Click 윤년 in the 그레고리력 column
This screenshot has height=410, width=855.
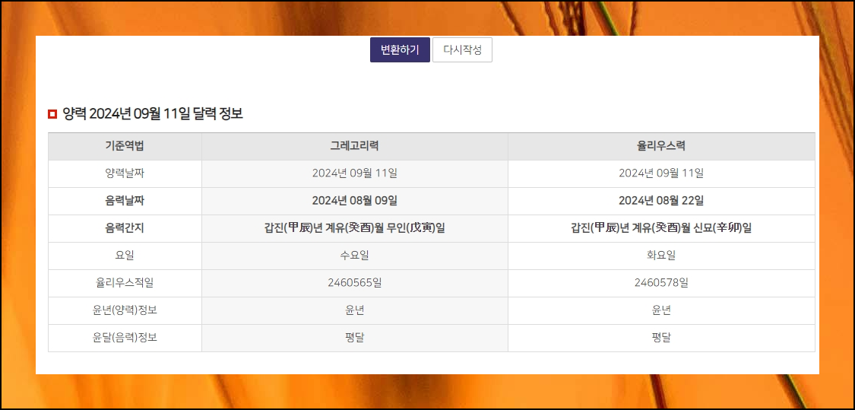coord(354,310)
